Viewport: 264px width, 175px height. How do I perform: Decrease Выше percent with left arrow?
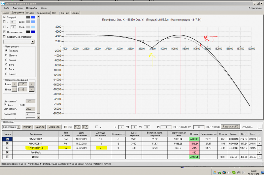14,84
